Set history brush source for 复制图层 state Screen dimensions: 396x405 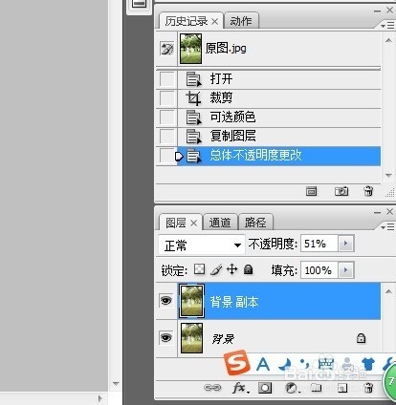(x=166, y=137)
